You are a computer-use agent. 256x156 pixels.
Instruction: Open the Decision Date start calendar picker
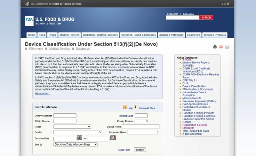pos(79,138)
